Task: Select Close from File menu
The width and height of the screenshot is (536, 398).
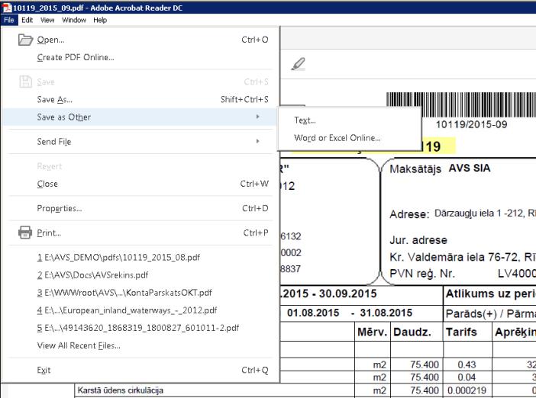Action: (140, 184)
